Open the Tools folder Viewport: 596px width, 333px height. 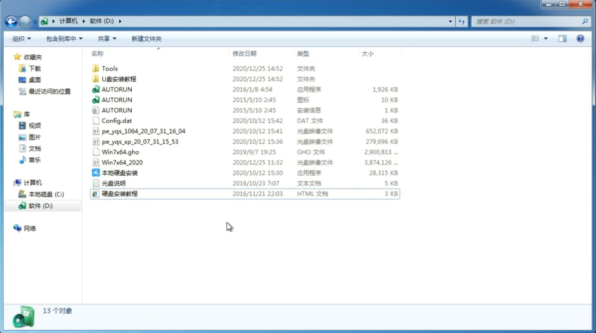[x=109, y=68]
